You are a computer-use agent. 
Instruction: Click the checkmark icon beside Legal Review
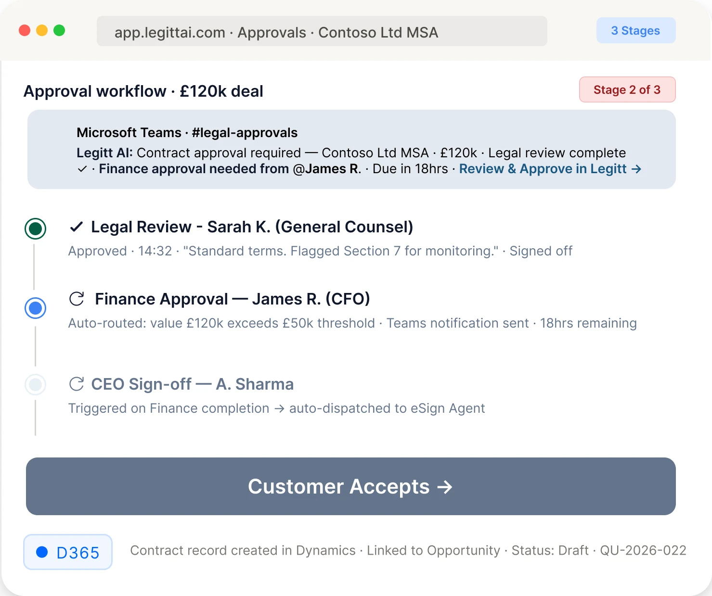tap(77, 226)
